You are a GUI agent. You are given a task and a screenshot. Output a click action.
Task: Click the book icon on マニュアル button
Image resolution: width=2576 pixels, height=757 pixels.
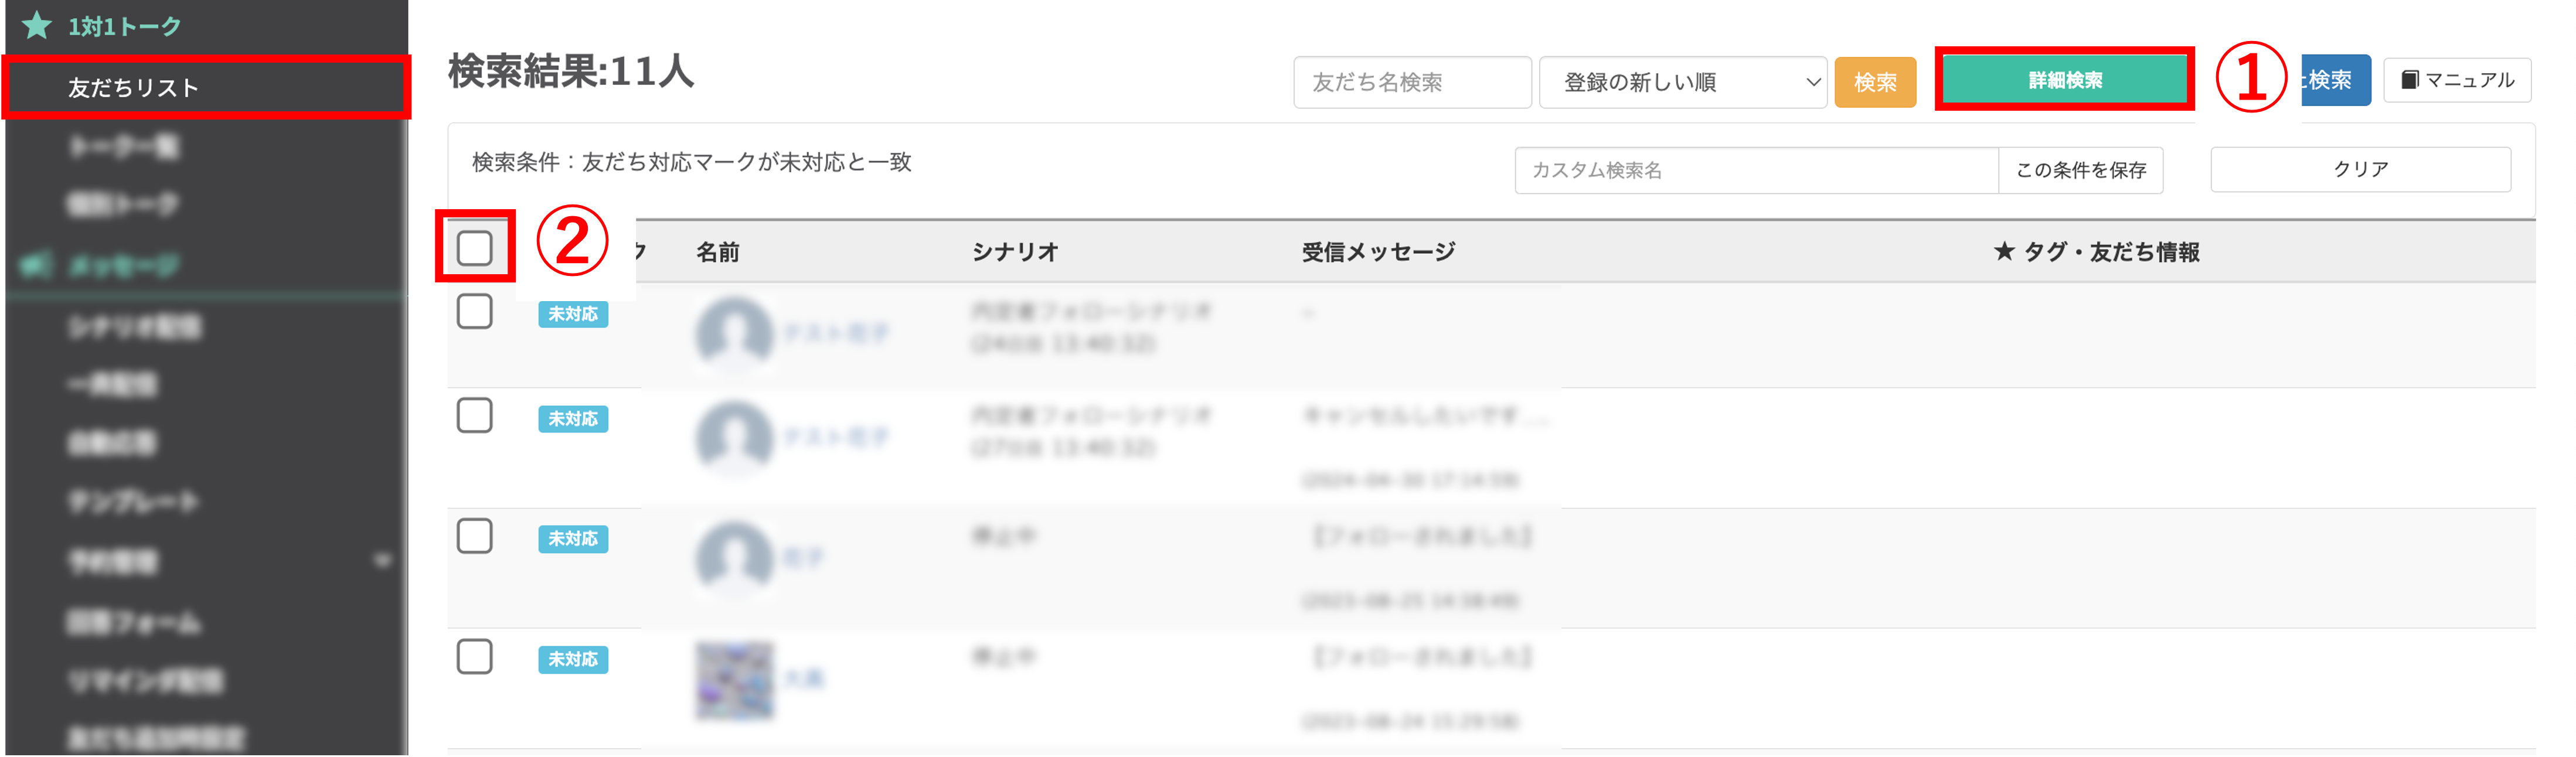tap(2410, 80)
